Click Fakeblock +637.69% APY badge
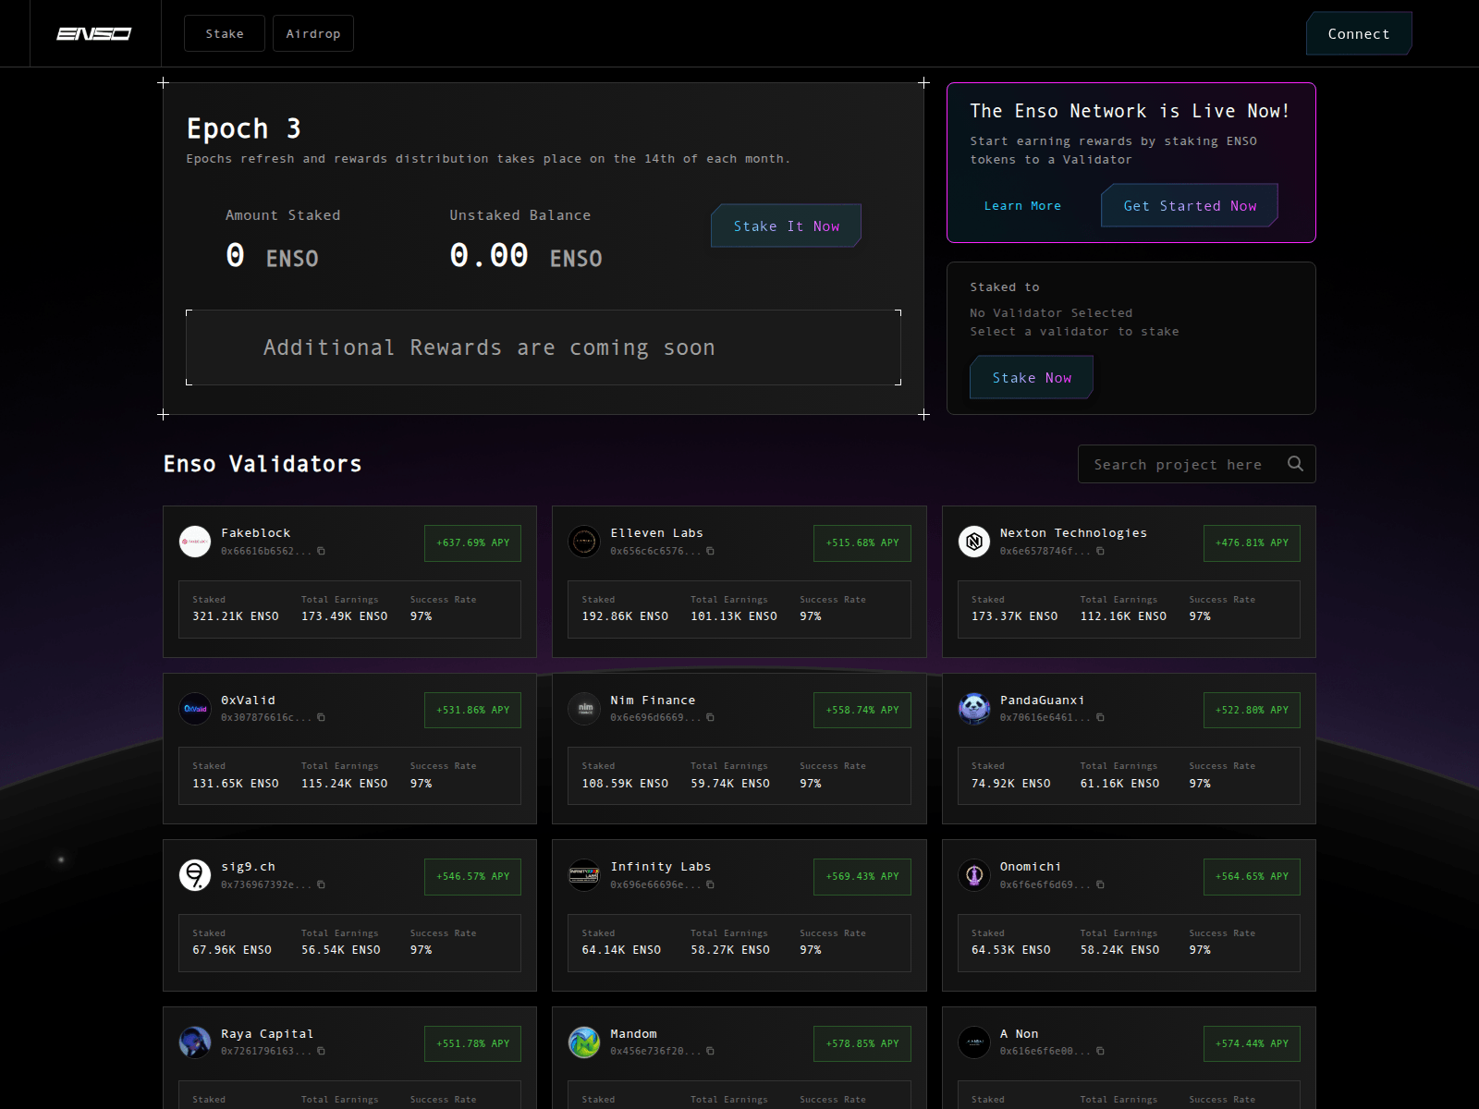This screenshot has width=1479, height=1109. (472, 542)
